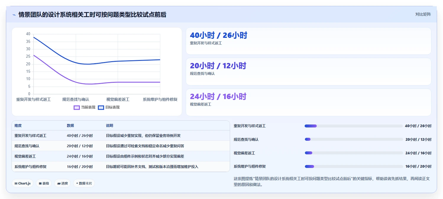The image size is (443, 199).
Task: Click table value 20小时 / 12小时
Action: pyautogui.click(x=80, y=146)
